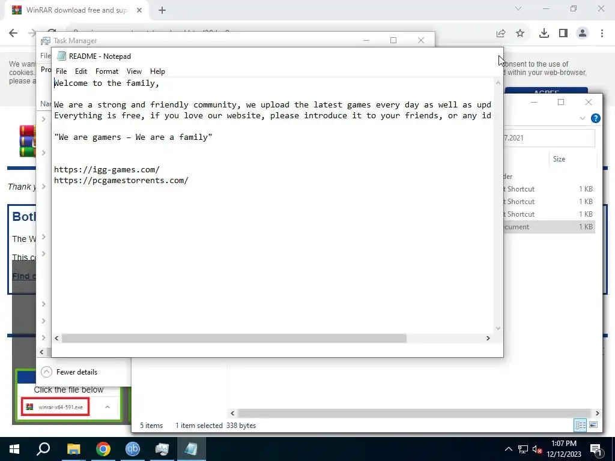Open qBittorrent from the taskbar
The image size is (615, 461).
coord(133,449)
